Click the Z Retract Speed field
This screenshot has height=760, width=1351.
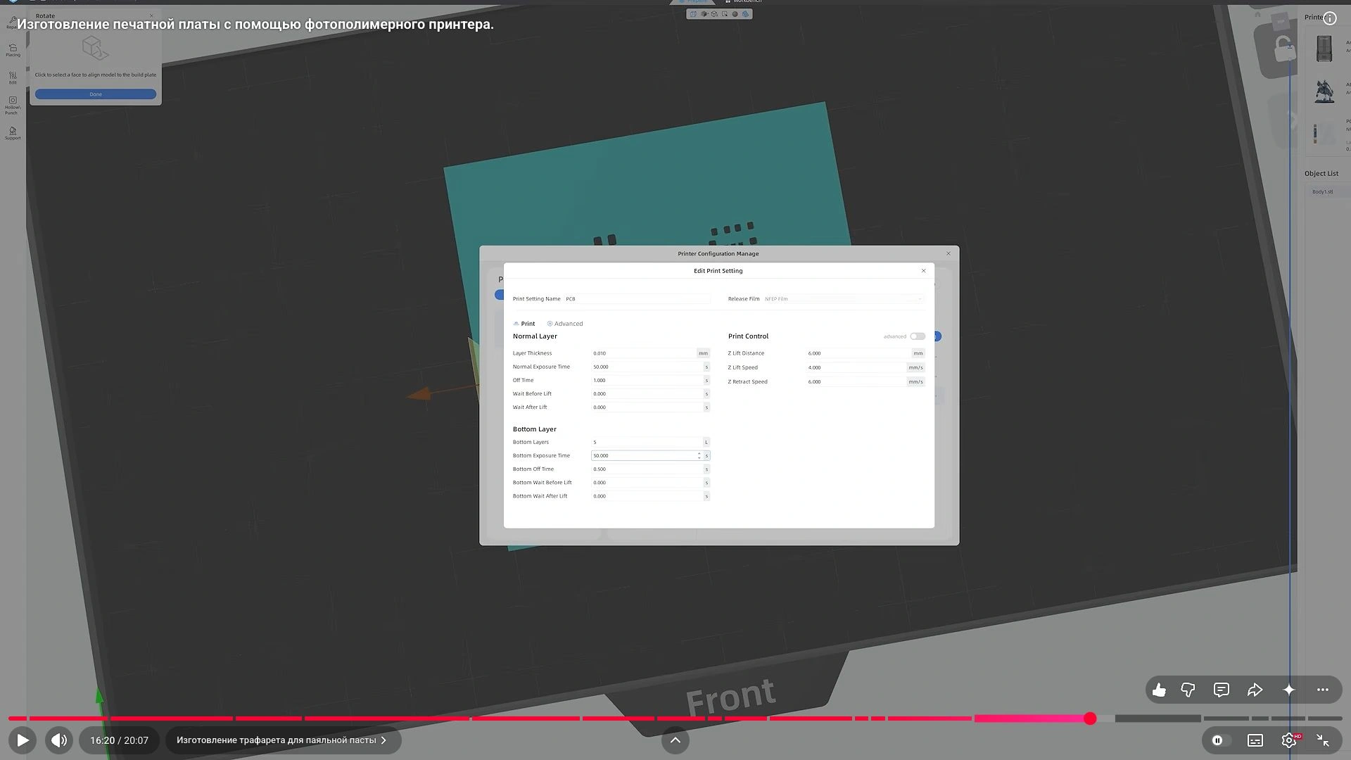tap(856, 381)
